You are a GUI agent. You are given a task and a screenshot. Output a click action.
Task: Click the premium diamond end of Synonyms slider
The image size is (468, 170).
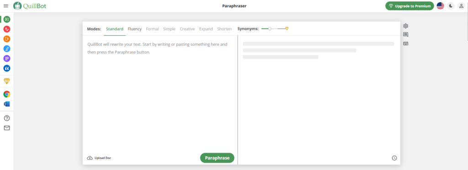287,29
